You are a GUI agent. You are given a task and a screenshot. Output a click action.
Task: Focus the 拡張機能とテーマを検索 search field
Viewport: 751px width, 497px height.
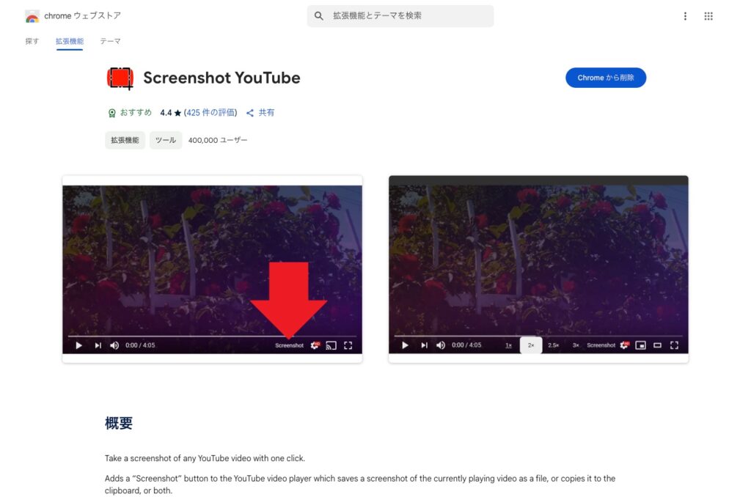[400, 16]
